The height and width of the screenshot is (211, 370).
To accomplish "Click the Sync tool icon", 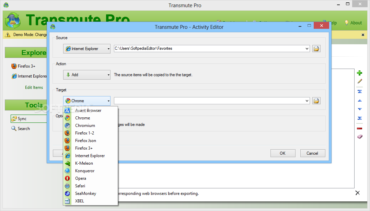I will (x=14, y=119).
